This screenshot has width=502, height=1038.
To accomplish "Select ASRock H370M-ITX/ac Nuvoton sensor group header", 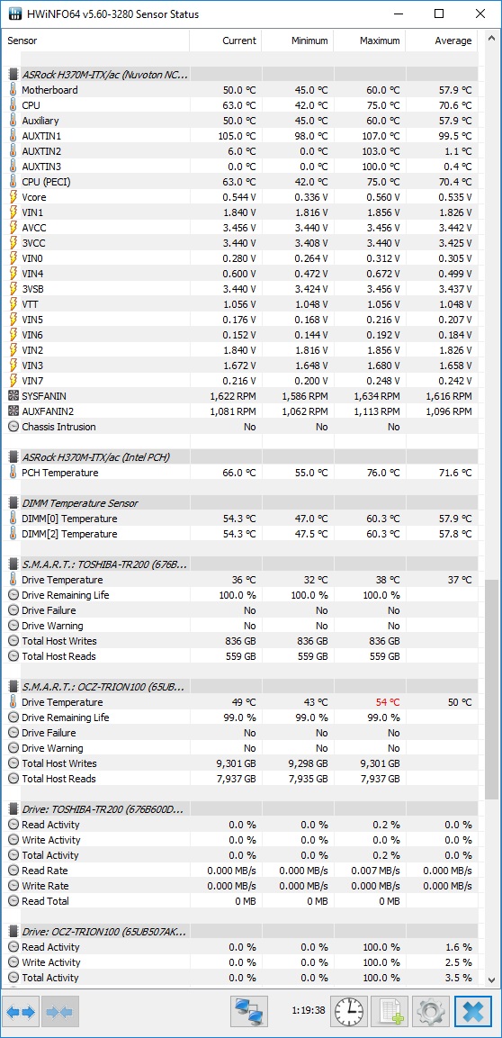I will coord(242,75).
